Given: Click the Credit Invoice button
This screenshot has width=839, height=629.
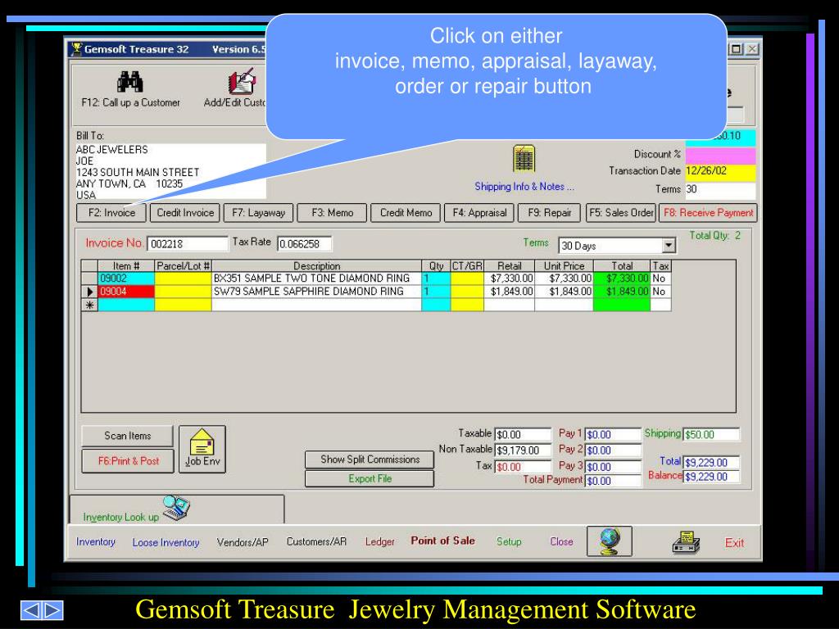Looking at the screenshot, I should 185,213.
